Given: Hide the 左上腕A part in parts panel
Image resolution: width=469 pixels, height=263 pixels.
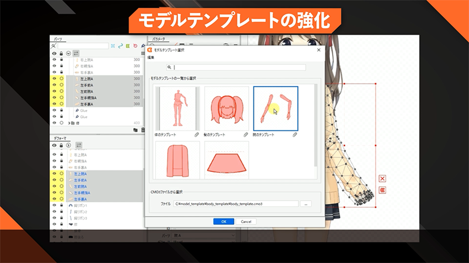Looking at the screenshot, I should coord(54,79).
